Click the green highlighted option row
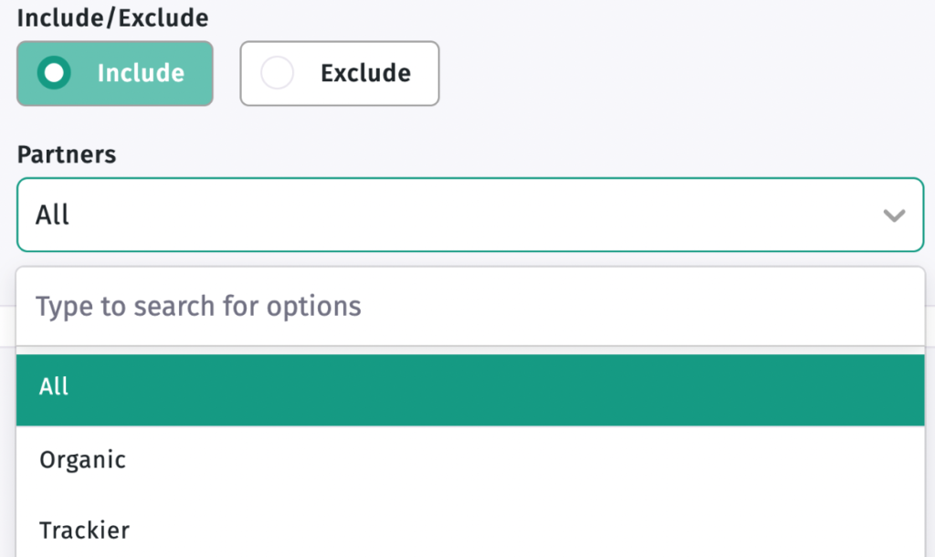Viewport: 935px width, 557px height. tap(469, 387)
